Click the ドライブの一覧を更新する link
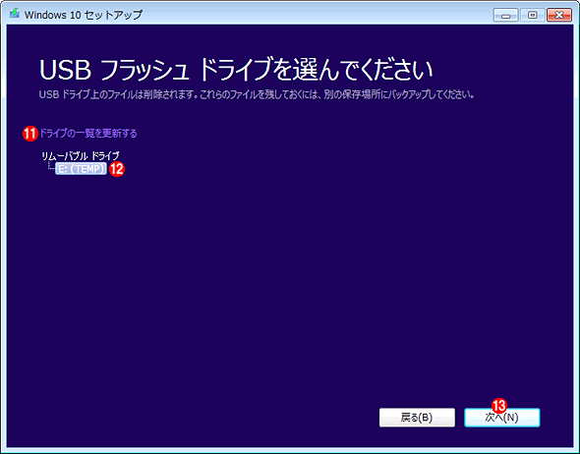The image size is (580, 454). [88, 133]
